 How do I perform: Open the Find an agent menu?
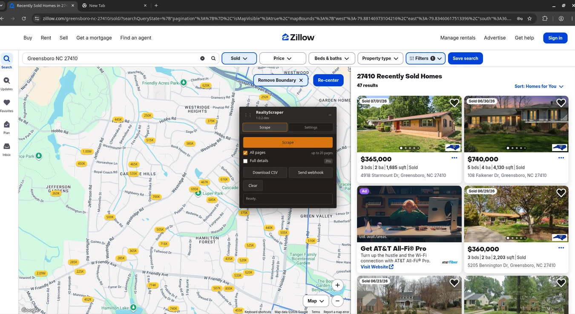(136, 38)
